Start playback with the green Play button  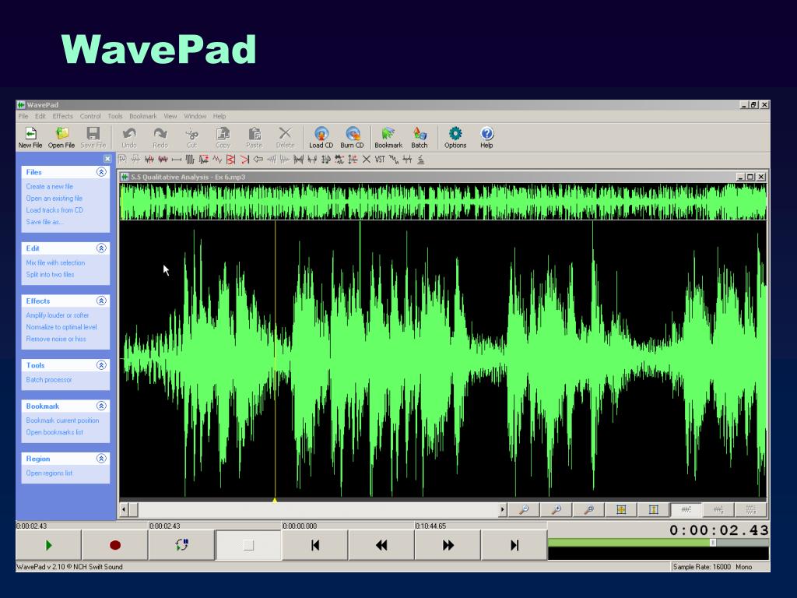click(49, 545)
